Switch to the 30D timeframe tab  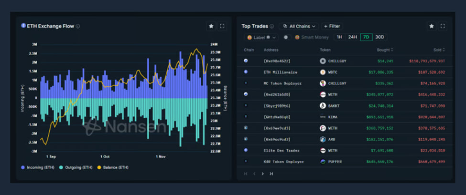pos(379,37)
